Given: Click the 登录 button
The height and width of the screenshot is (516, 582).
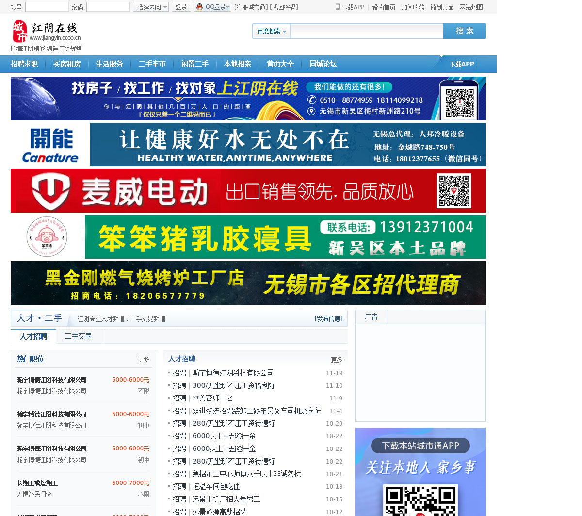Looking at the screenshot, I should tap(181, 7).
